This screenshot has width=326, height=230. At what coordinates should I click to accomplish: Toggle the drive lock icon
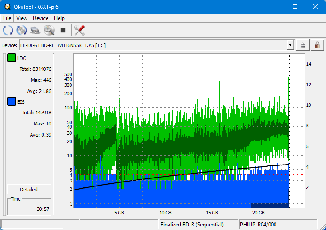[317, 45]
